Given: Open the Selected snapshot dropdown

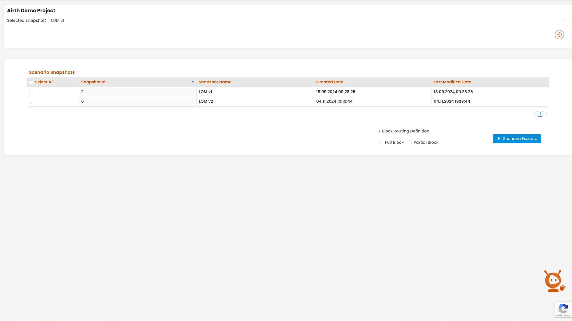Looking at the screenshot, I should click(301, 21).
